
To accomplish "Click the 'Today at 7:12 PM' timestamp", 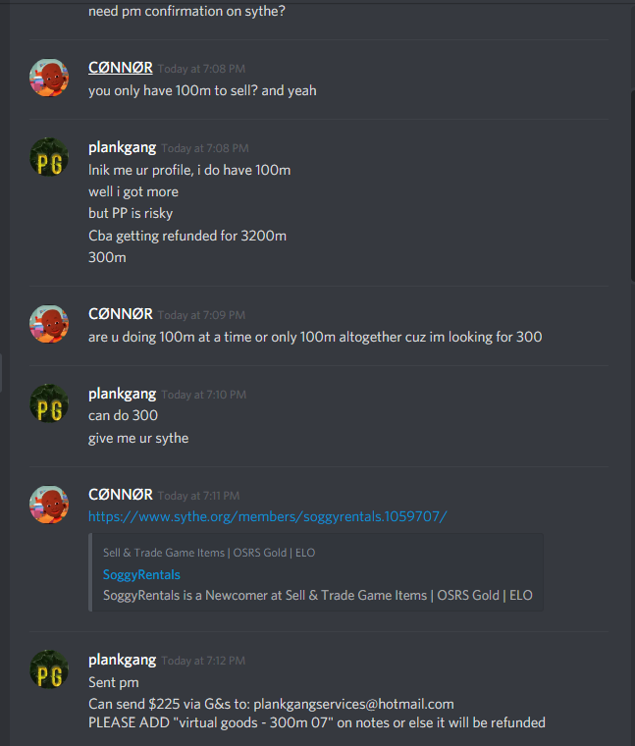I will pos(203,661).
